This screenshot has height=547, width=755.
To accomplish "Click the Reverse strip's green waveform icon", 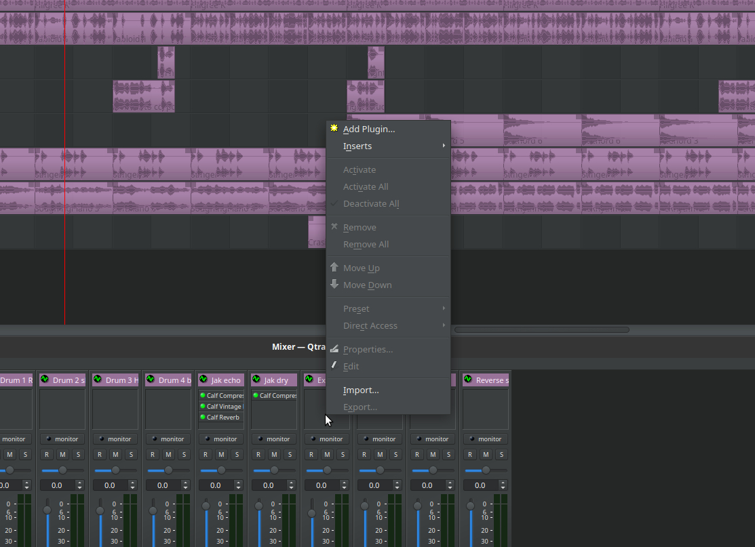I will point(469,380).
